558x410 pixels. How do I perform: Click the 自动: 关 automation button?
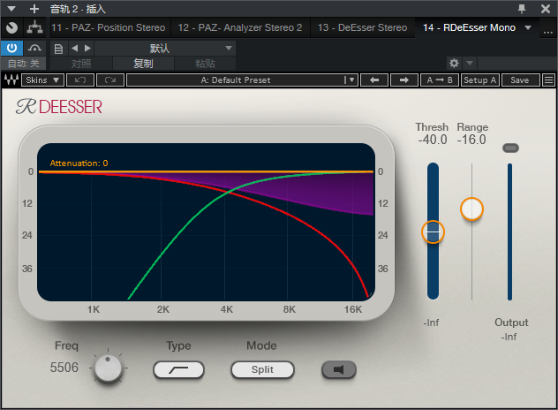24,64
